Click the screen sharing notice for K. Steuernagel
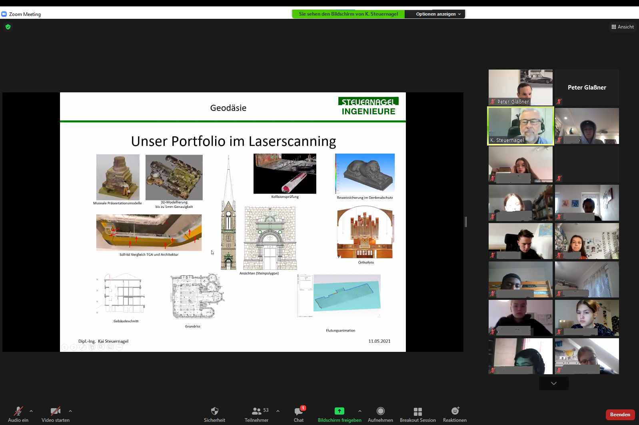Screen dimensions: 639x425 click(x=348, y=14)
